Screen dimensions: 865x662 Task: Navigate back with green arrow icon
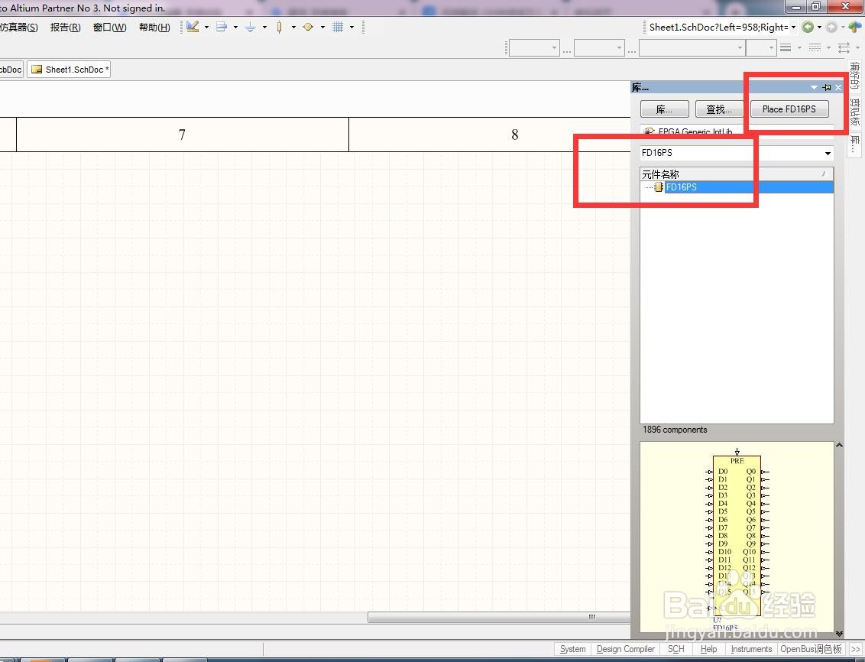(808, 27)
